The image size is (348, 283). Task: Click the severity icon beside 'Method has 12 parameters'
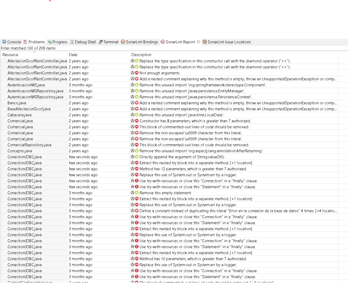pyautogui.click(x=137, y=169)
